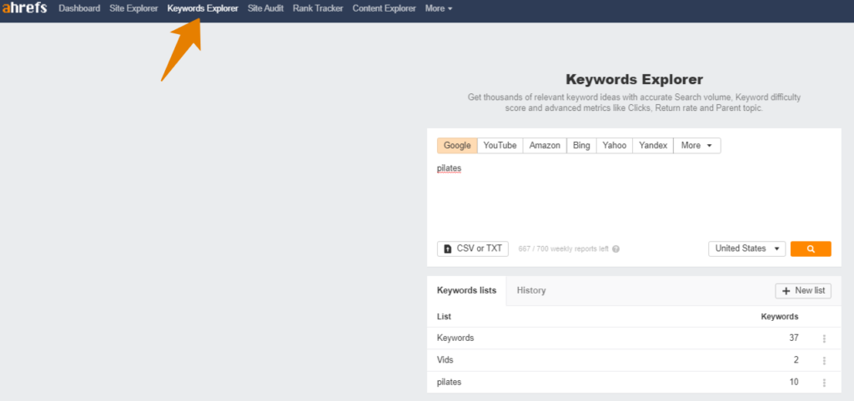Go to Rank Tracker
Viewport: 854px width, 401px height.
318,8
